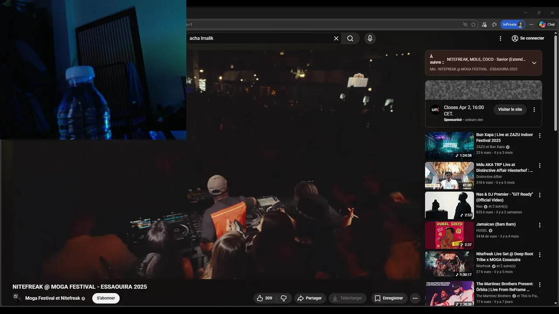The height and width of the screenshot is (314, 559).
Task: Click the unlearn.dev sponsor link text
Action: coord(474,119)
